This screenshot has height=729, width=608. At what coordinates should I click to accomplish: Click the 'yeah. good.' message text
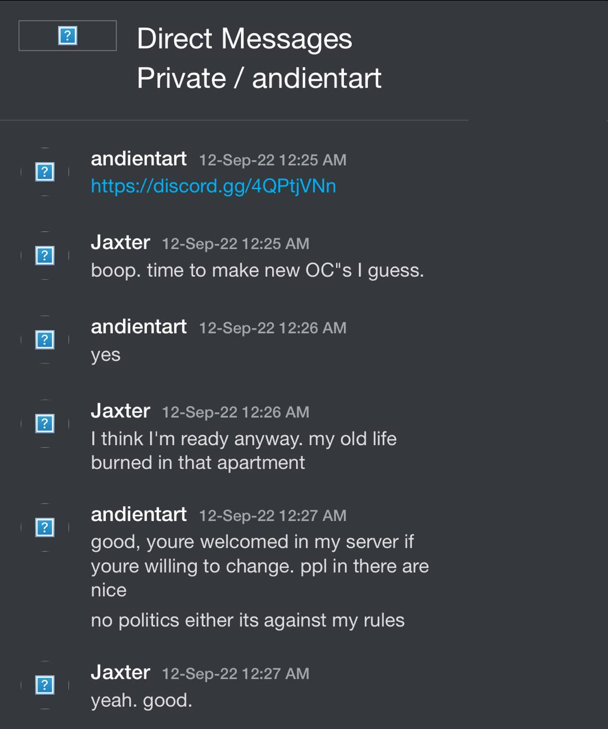click(x=142, y=701)
